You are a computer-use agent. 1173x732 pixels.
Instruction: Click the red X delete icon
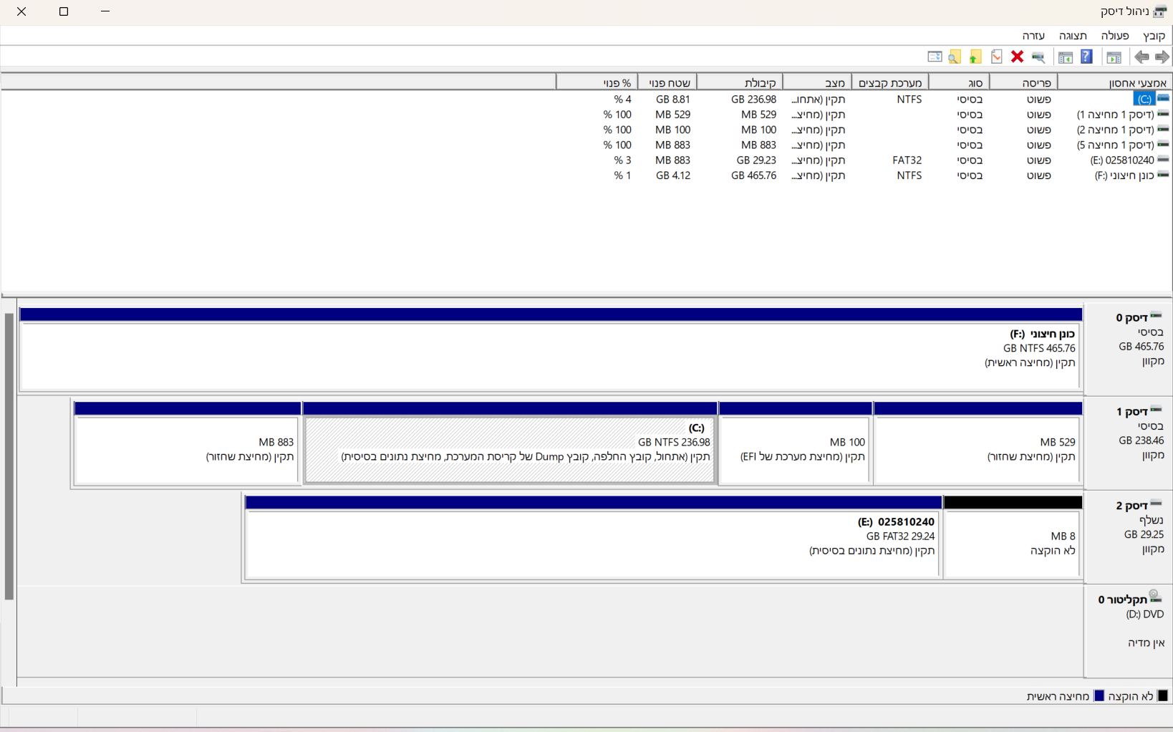click(1017, 57)
